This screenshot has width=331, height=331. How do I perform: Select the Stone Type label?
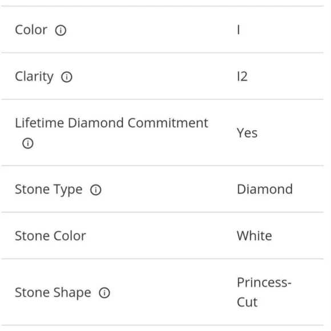point(49,189)
